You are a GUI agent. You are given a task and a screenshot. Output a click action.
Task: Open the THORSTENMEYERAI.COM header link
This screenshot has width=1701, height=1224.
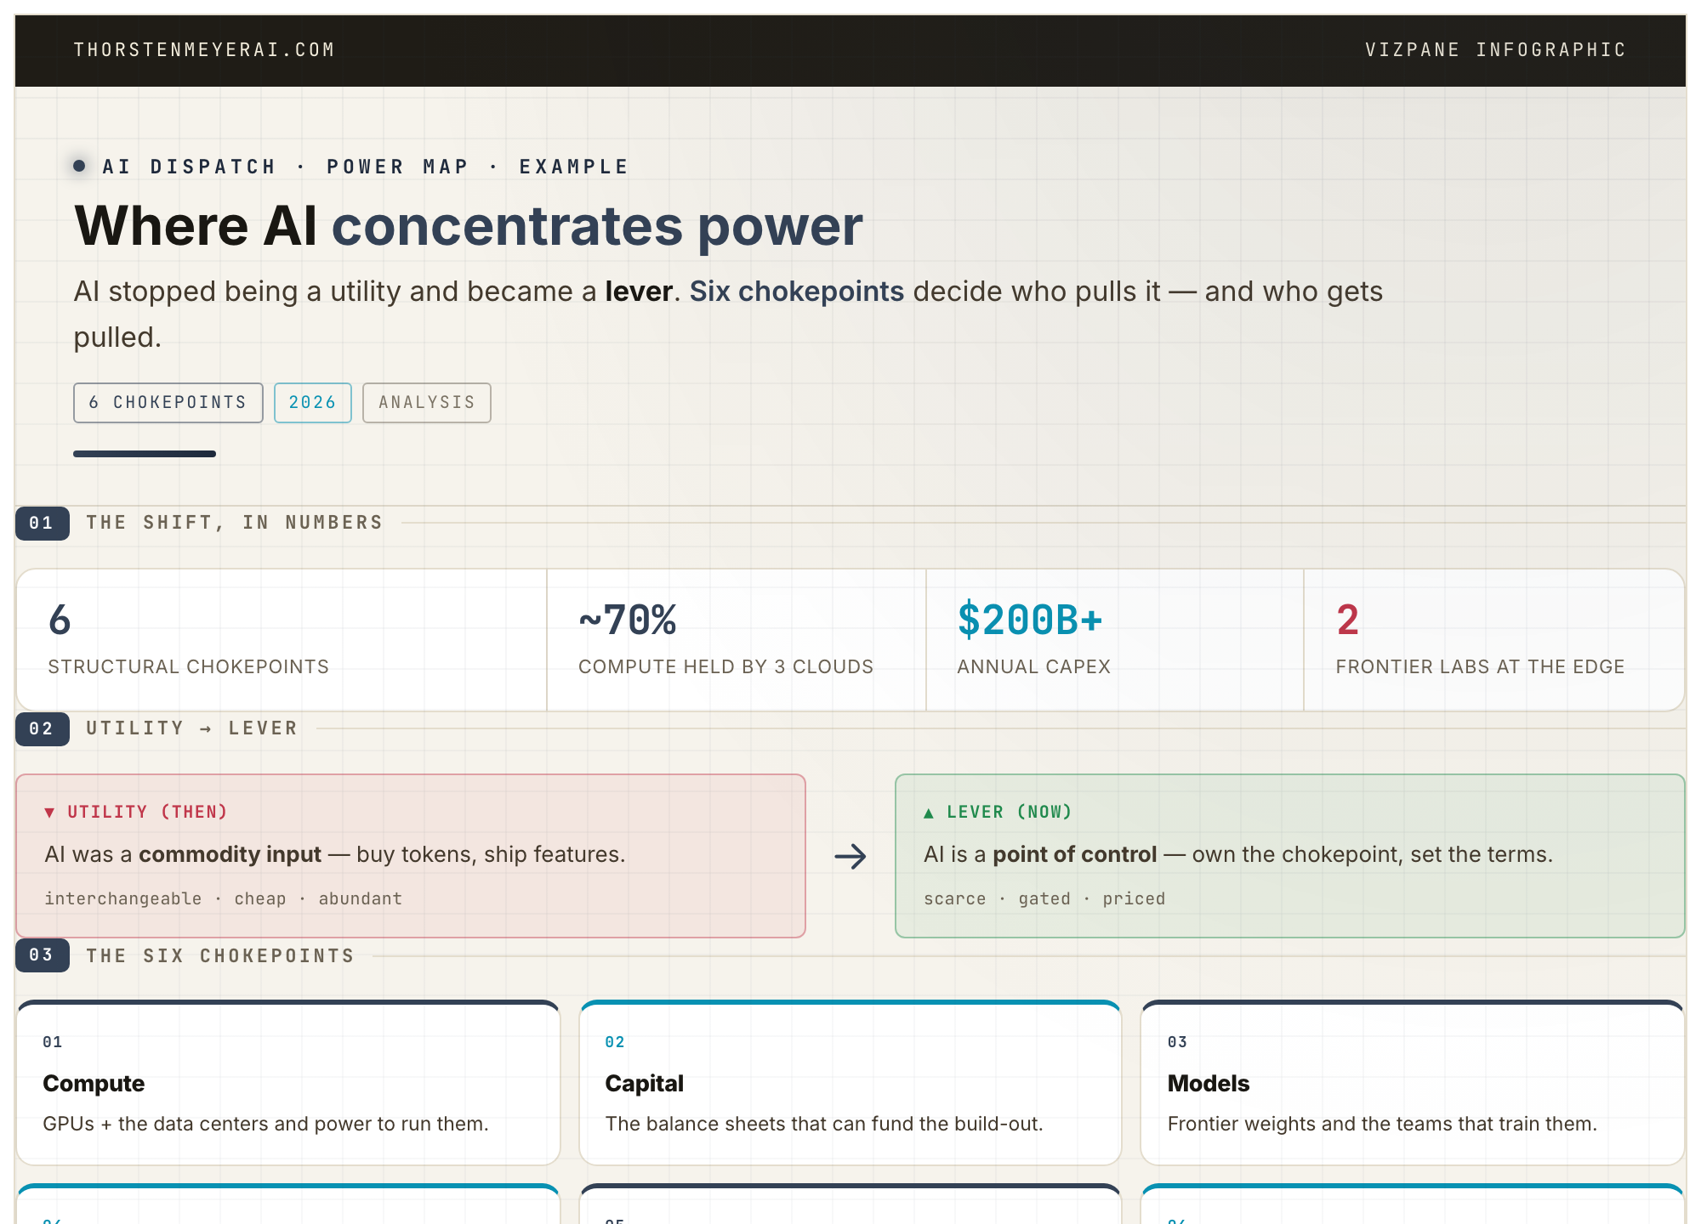click(x=204, y=50)
